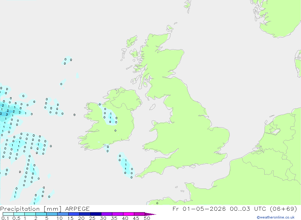
Task: Choose the 20 to 25 mm legend swatch
Action: pyautogui.click(x=85, y=214)
